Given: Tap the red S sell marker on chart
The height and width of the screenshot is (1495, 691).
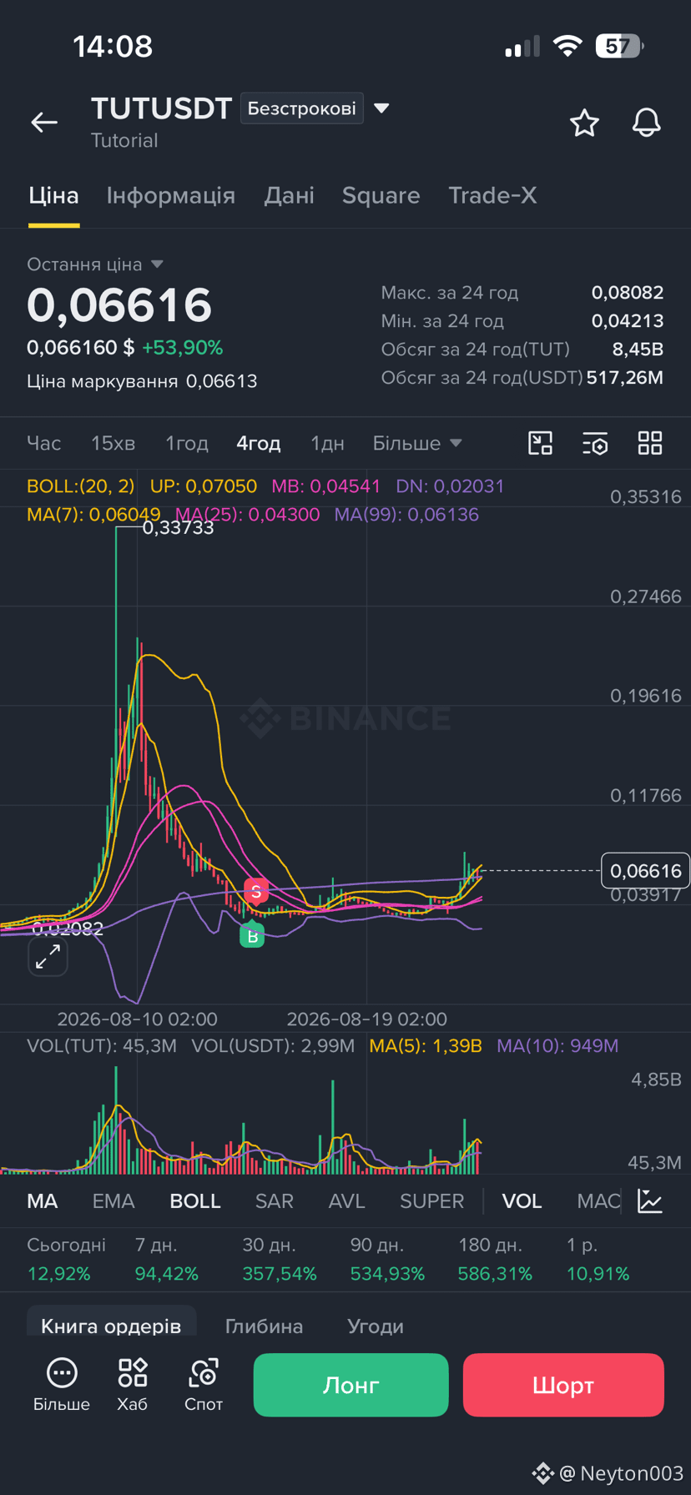Looking at the screenshot, I should pyautogui.click(x=256, y=891).
